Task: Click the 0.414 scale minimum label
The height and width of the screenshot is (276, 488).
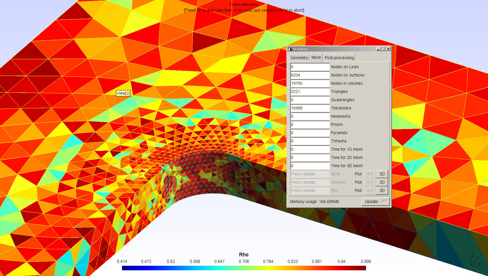Action: click(x=122, y=262)
